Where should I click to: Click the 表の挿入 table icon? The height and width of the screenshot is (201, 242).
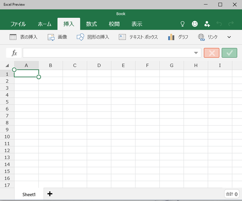[x=13, y=37]
